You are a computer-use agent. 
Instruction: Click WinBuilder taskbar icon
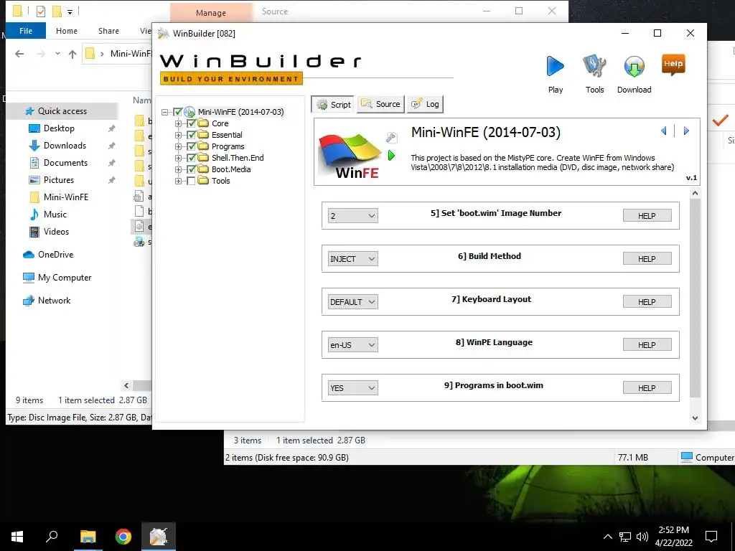pos(159,537)
